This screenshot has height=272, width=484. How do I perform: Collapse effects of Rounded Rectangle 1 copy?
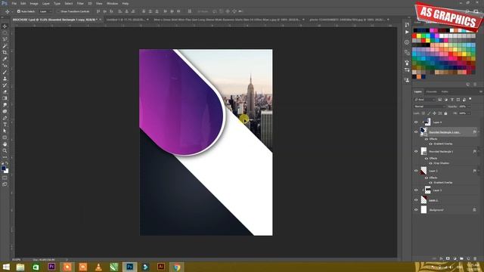[479, 132]
